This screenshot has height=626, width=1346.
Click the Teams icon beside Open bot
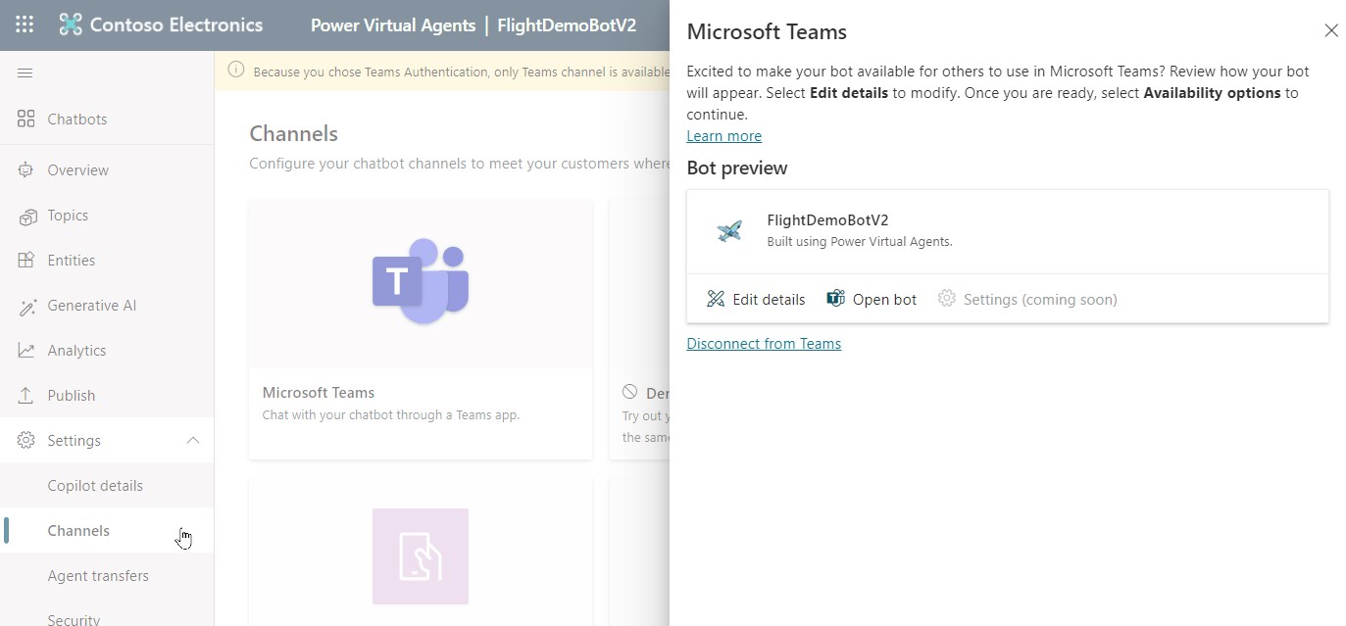pyautogui.click(x=835, y=299)
